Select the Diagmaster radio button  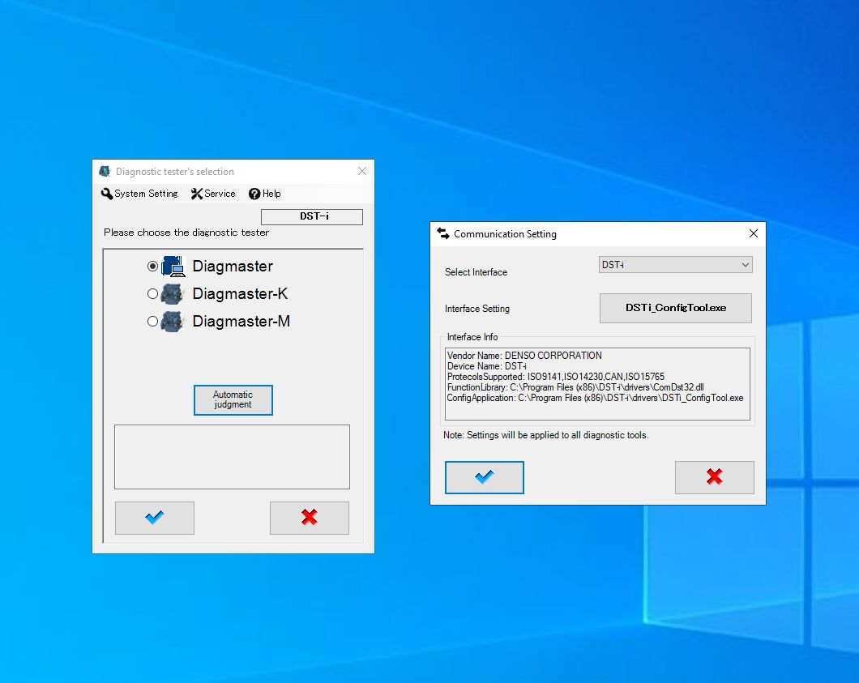click(x=153, y=267)
